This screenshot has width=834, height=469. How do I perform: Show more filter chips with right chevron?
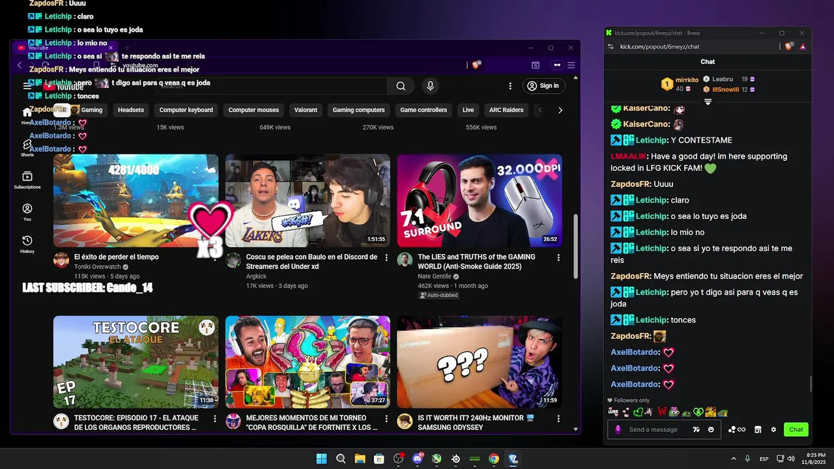point(560,110)
